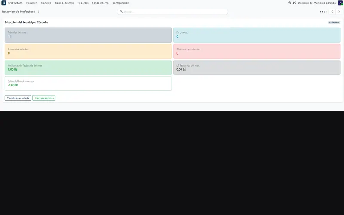Image resolution: width=344 pixels, height=215 pixels.
Task: Open the Trámites del mes card
Action: (x=88, y=35)
